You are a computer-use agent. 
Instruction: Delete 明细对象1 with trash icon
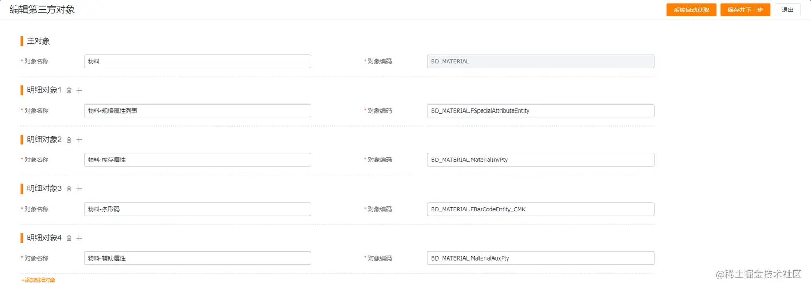click(69, 91)
